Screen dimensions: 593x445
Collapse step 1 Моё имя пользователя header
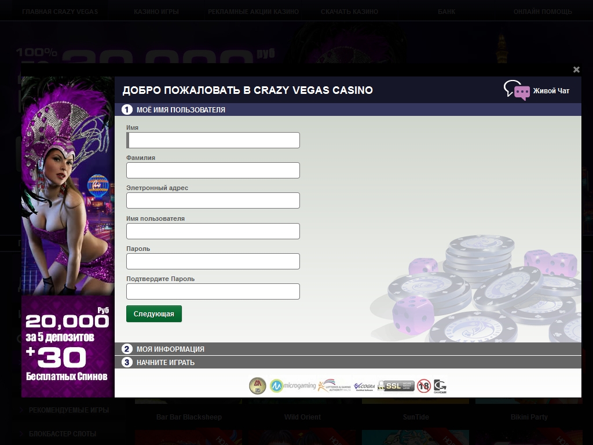coord(348,110)
